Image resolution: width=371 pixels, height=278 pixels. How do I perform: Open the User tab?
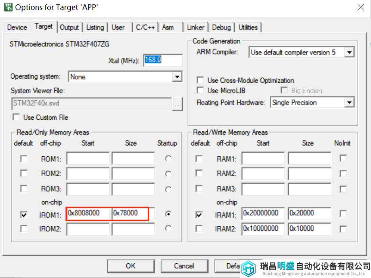coord(118,27)
